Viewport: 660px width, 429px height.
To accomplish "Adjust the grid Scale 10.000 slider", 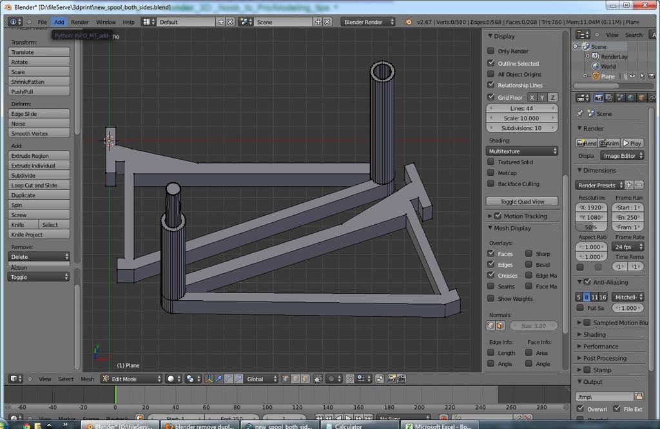I will click(522, 118).
